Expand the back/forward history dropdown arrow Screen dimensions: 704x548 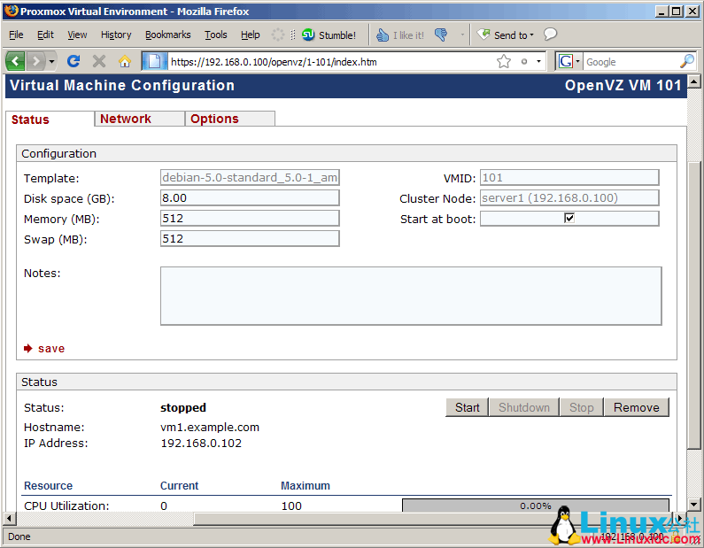(51, 61)
